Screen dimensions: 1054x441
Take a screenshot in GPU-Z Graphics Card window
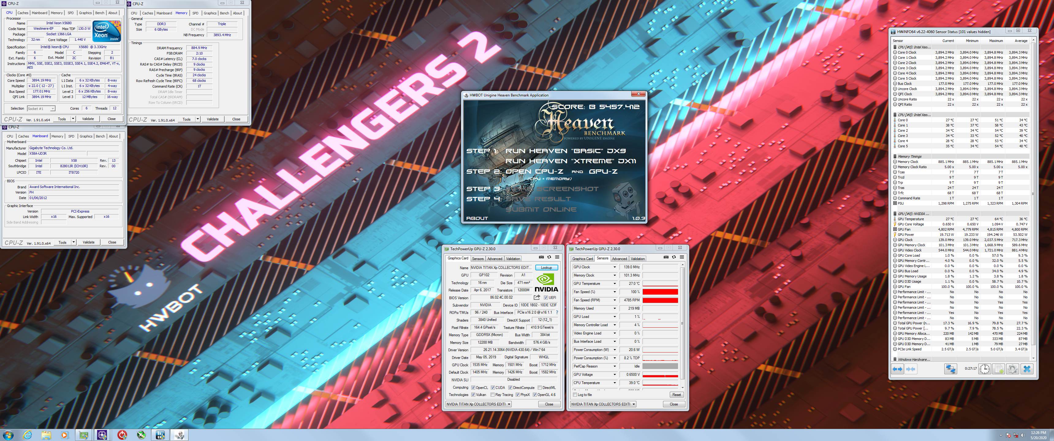pyautogui.click(x=541, y=257)
